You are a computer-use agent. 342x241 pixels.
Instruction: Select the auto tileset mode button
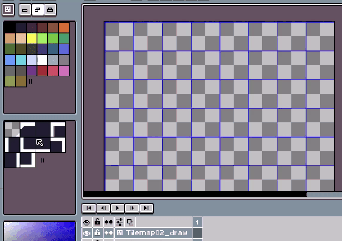tap(38, 9)
